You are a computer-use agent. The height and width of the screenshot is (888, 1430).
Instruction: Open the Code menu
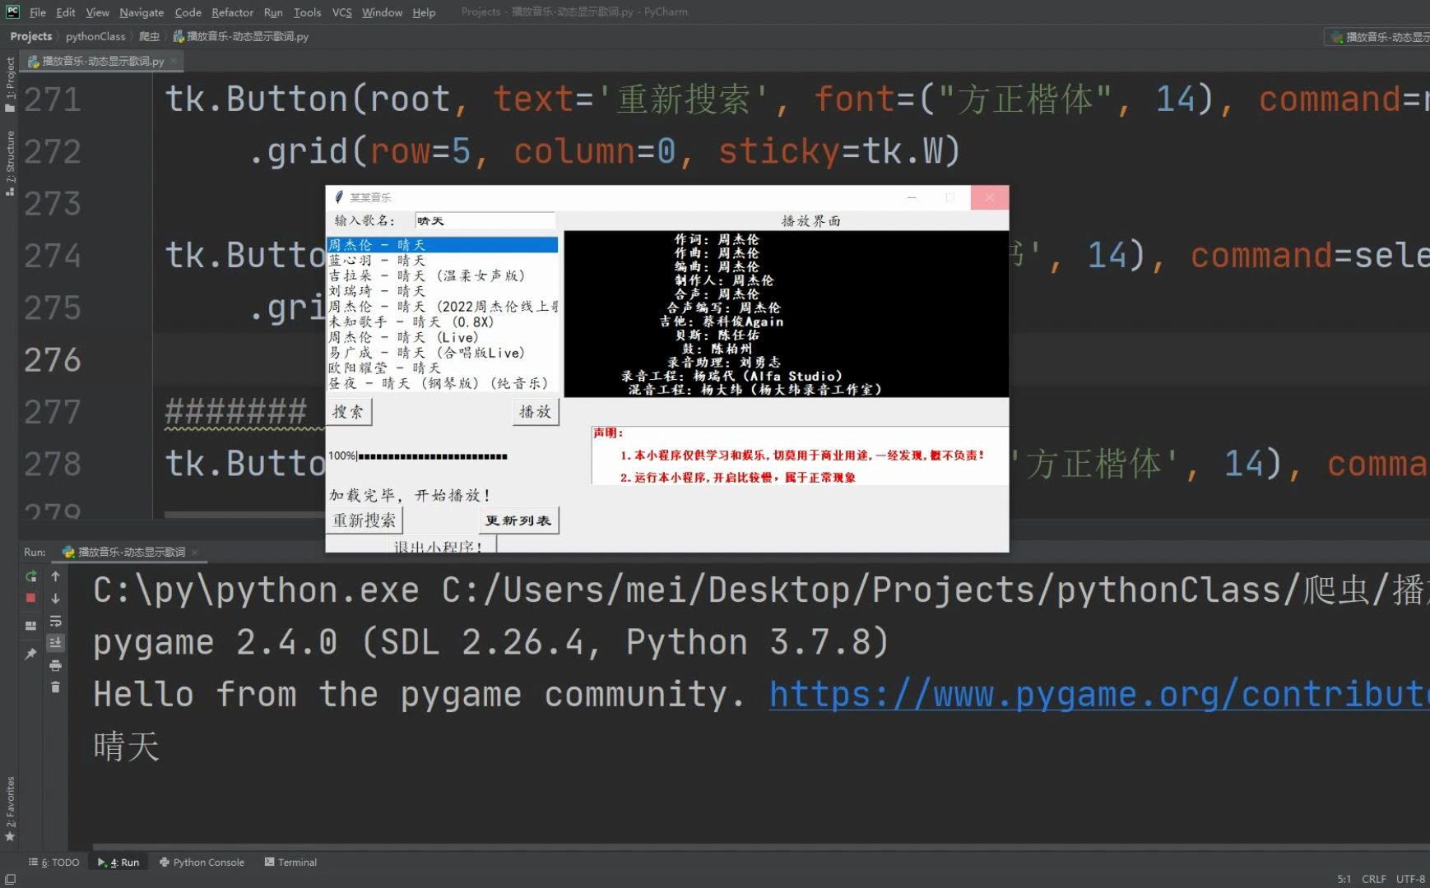click(188, 12)
